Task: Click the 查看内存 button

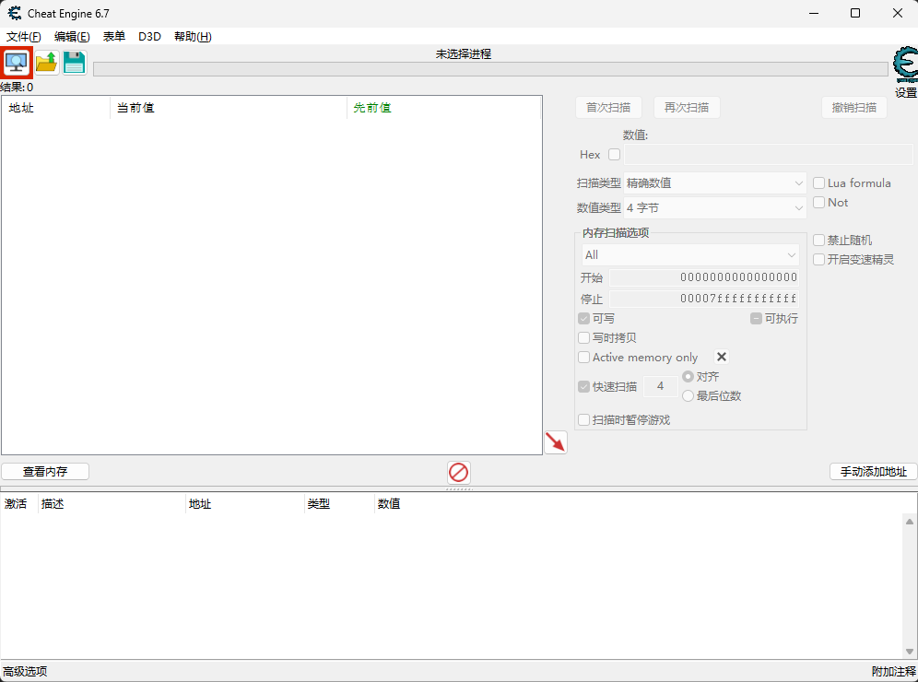Action: (x=45, y=471)
